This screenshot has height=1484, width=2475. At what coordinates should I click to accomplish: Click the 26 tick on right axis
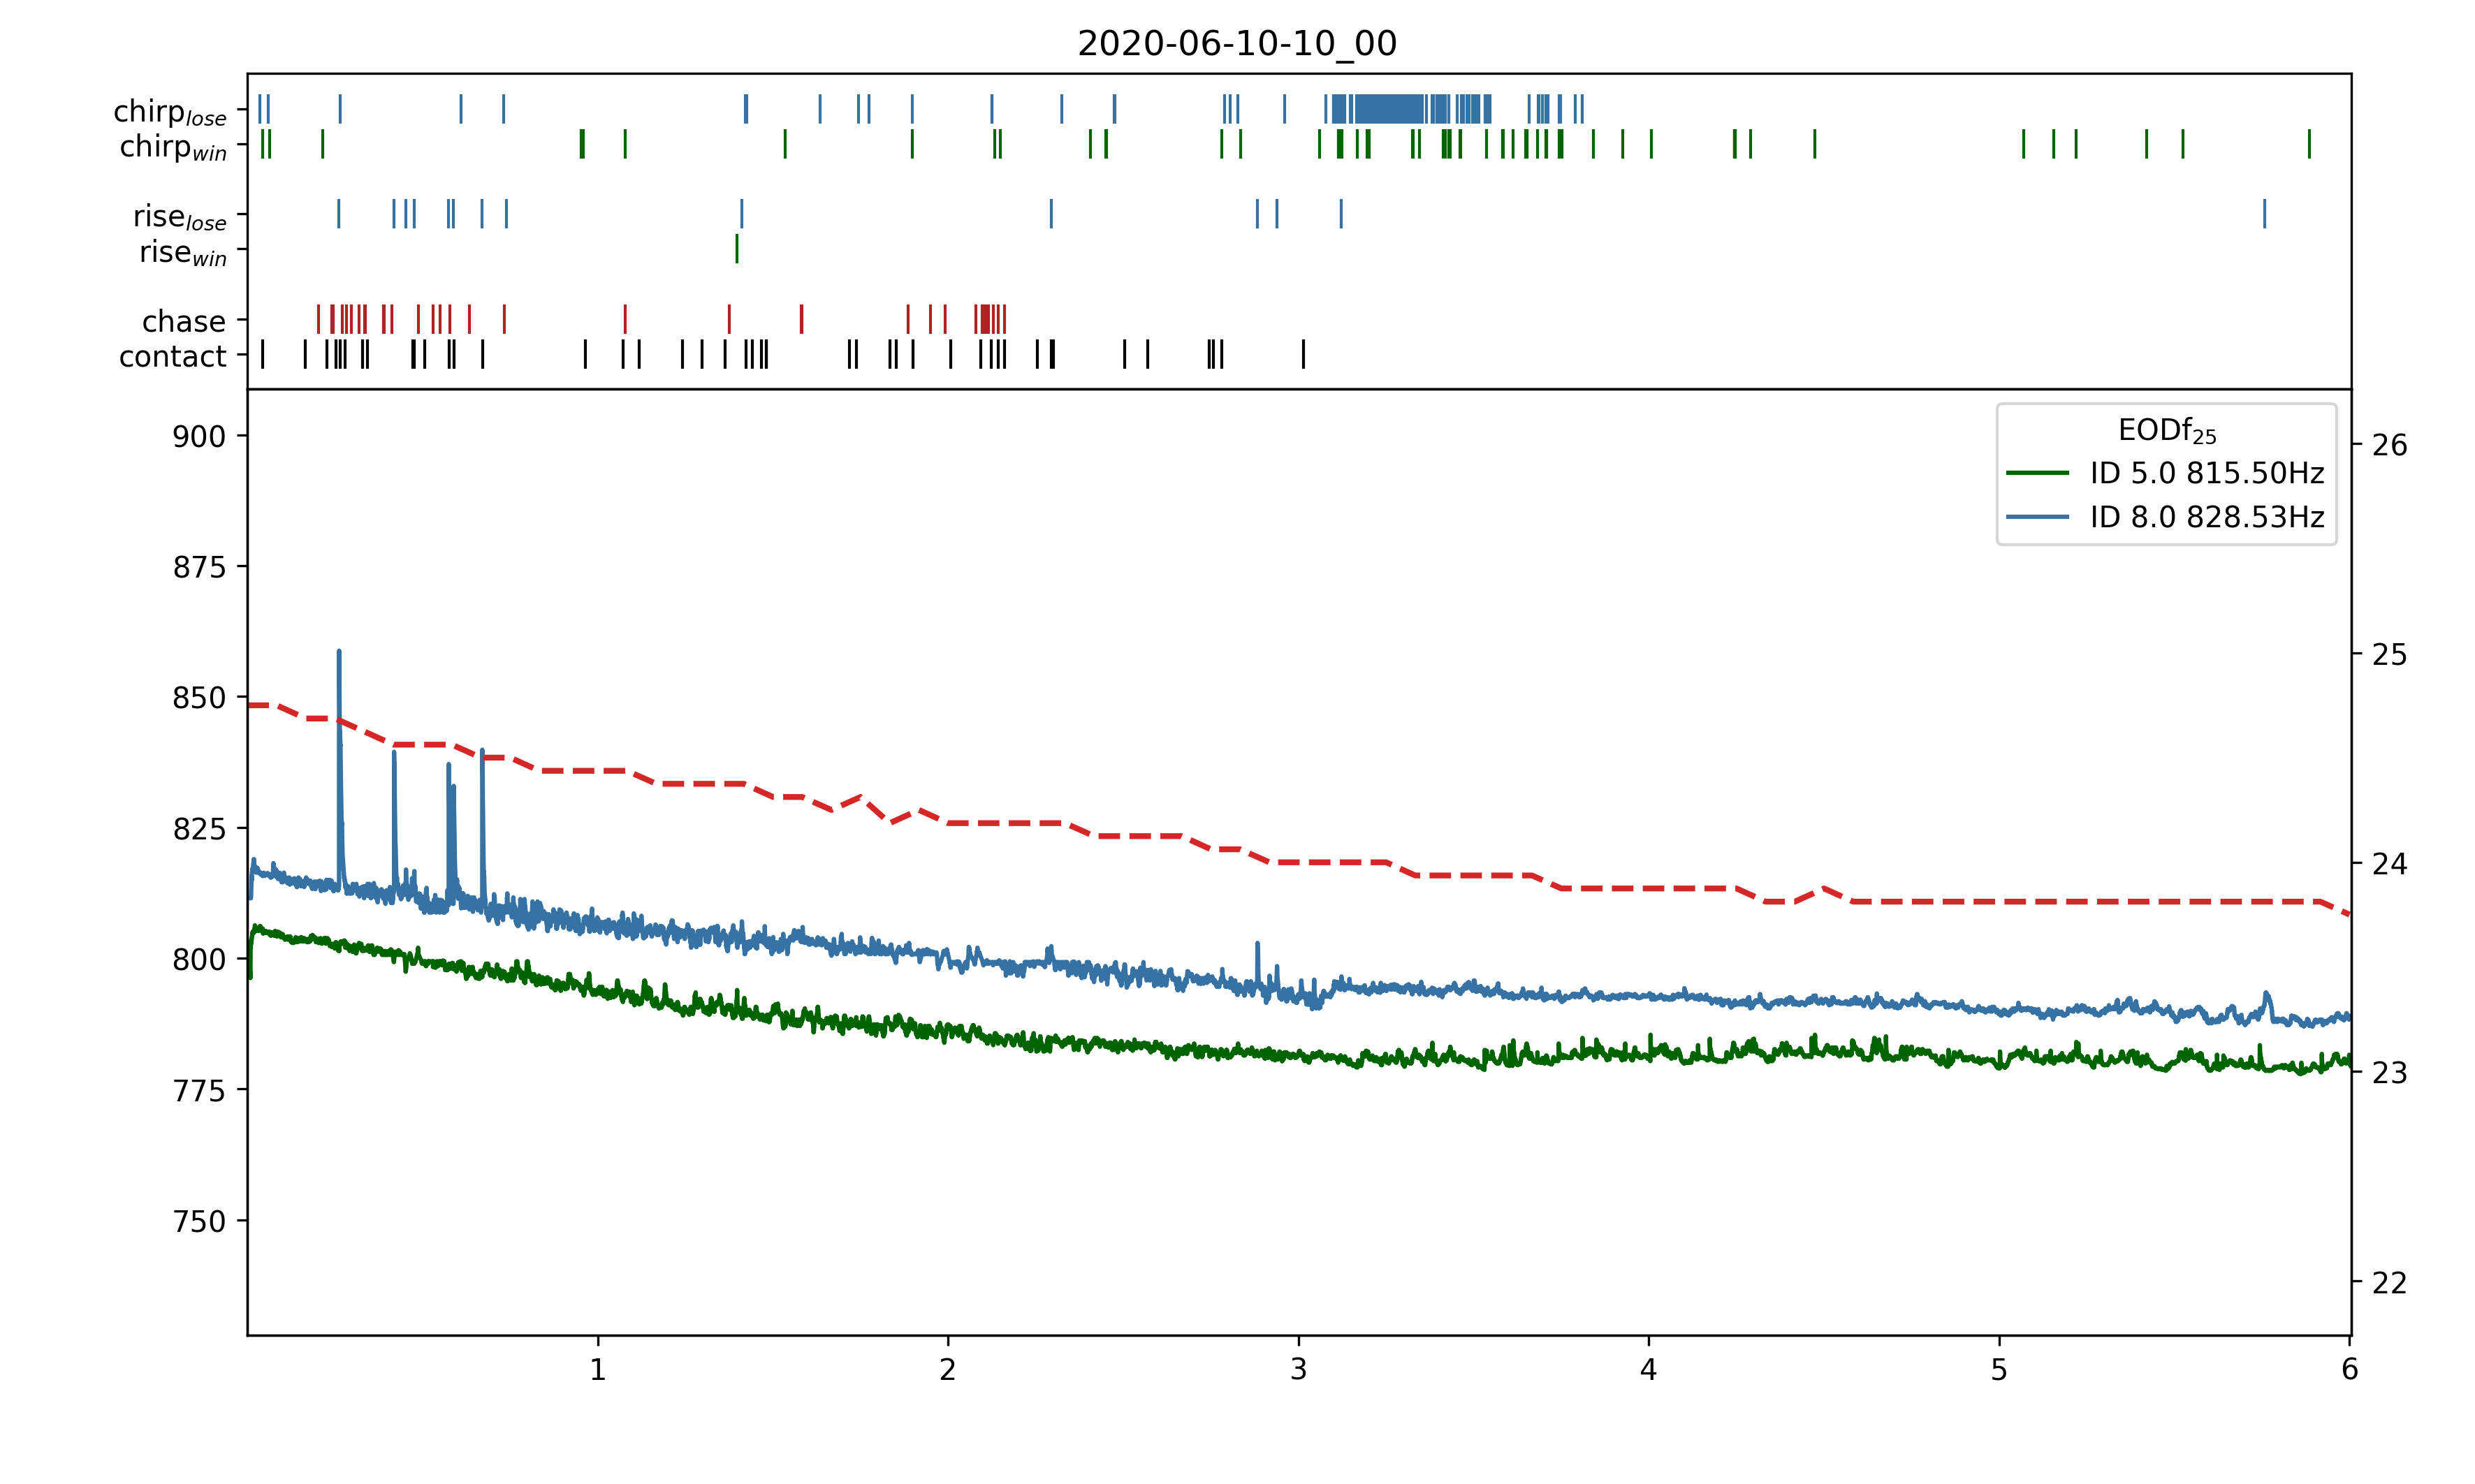pyautogui.click(x=2389, y=445)
